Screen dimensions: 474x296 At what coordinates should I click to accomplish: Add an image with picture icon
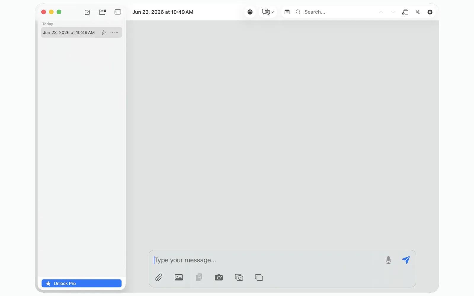coord(179,277)
